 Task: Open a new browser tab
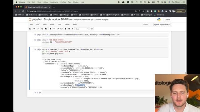click(x=54, y=7)
